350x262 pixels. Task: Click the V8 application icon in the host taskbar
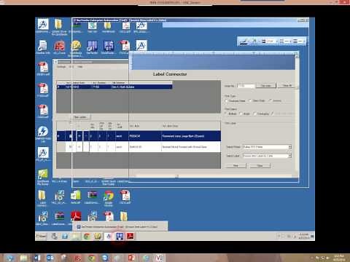(159, 258)
